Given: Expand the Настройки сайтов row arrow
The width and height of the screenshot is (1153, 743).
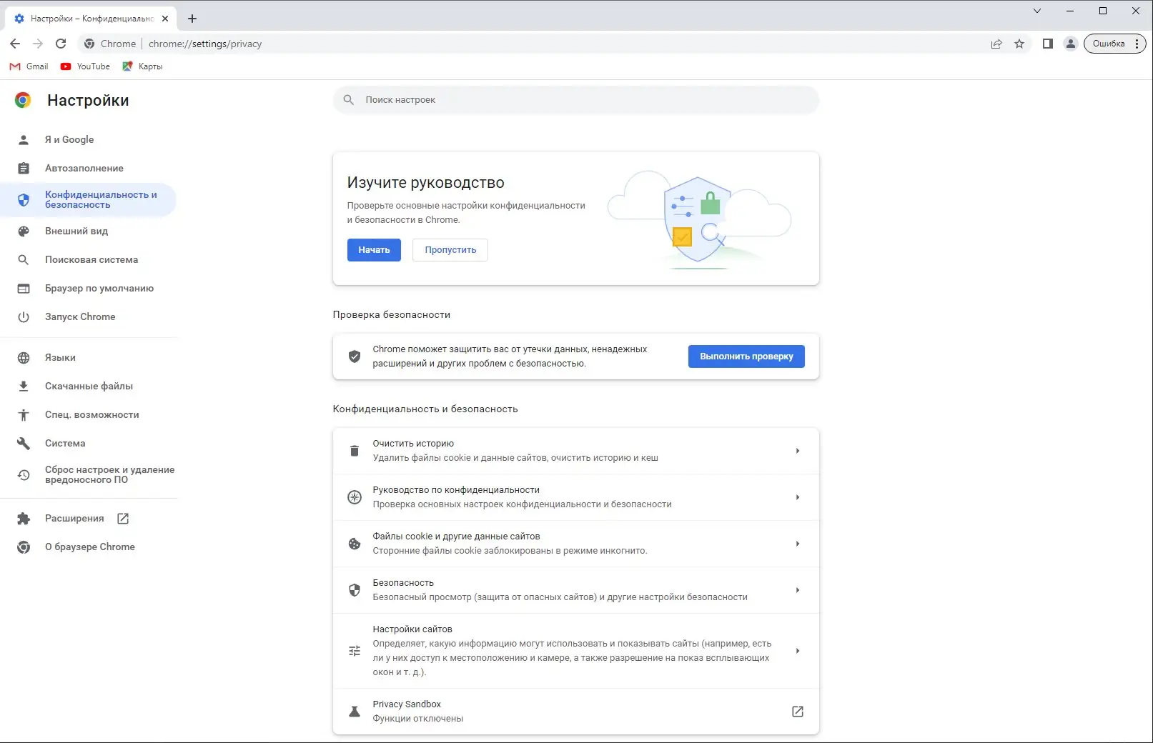Looking at the screenshot, I should 798,651.
